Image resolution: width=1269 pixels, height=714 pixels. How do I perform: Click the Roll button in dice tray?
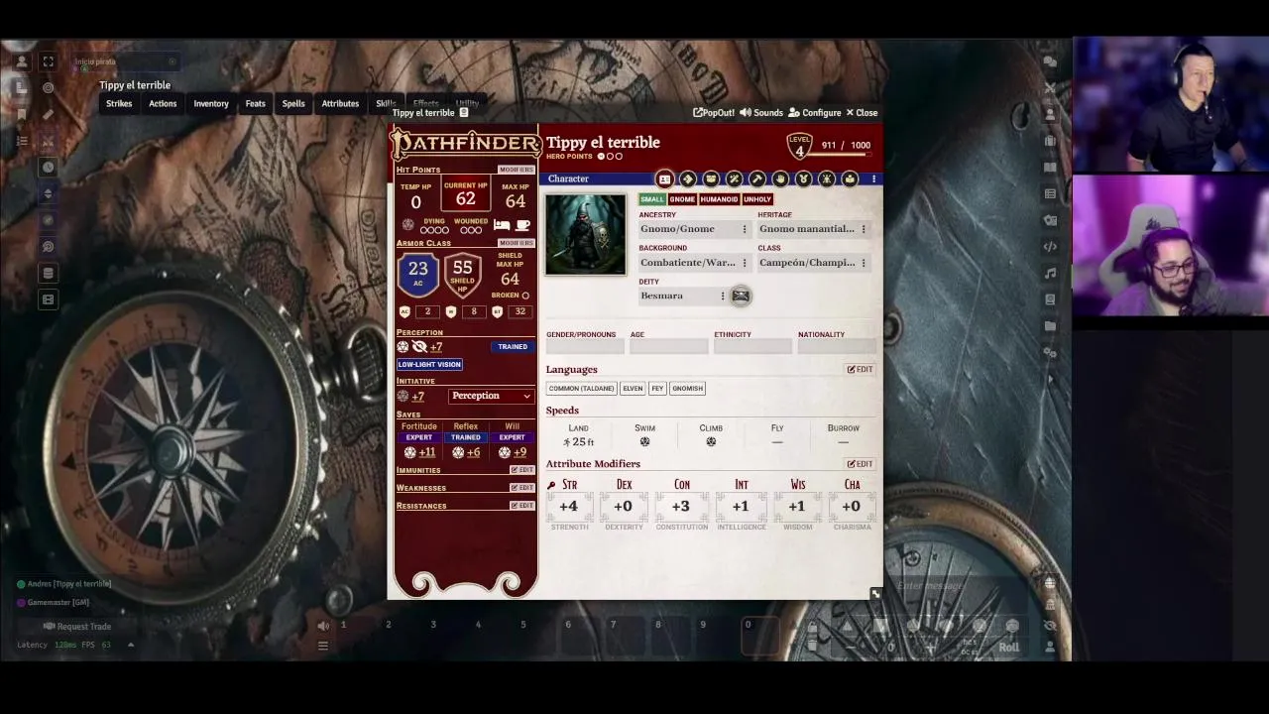pos(1008,648)
